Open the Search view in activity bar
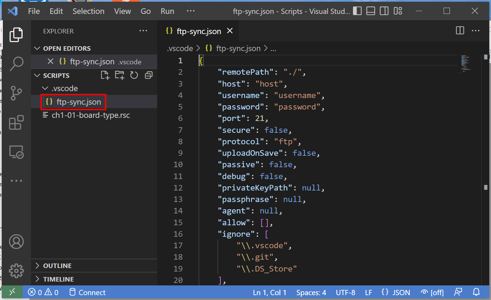This screenshot has width=491, height=300. click(16, 64)
